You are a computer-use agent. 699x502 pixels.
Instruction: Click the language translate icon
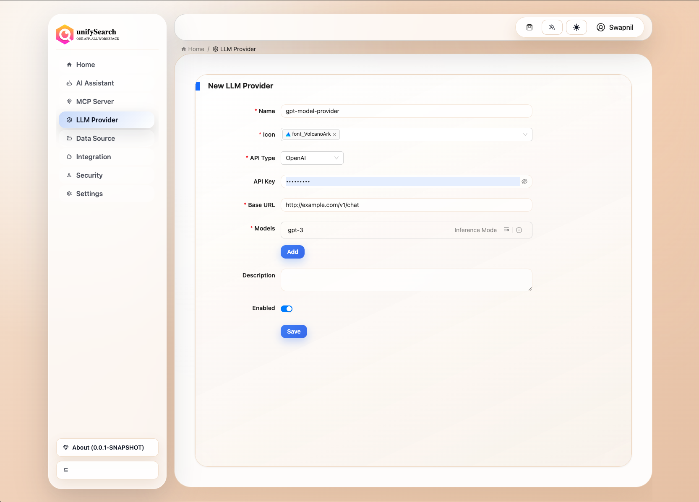(552, 27)
